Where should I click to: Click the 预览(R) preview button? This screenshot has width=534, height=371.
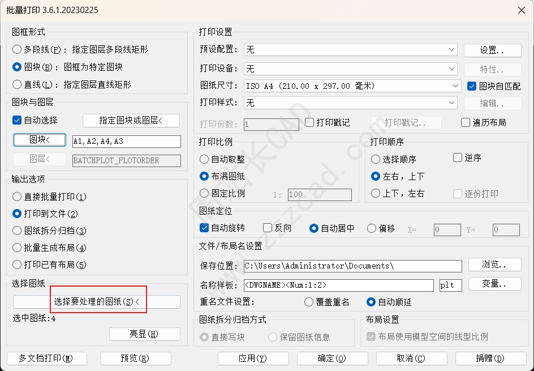point(135,358)
